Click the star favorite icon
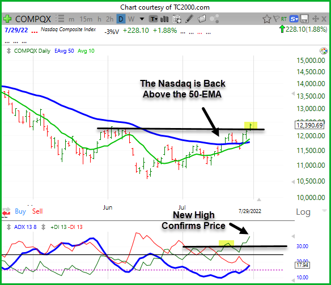 pyautogui.click(x=267, y=19)
